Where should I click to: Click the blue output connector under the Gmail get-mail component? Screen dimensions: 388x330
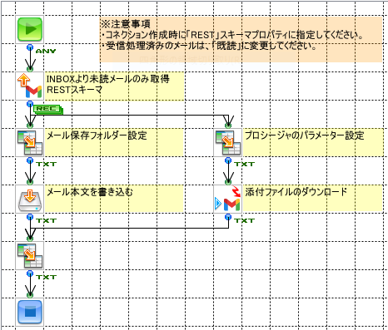[x=30, y=104]
